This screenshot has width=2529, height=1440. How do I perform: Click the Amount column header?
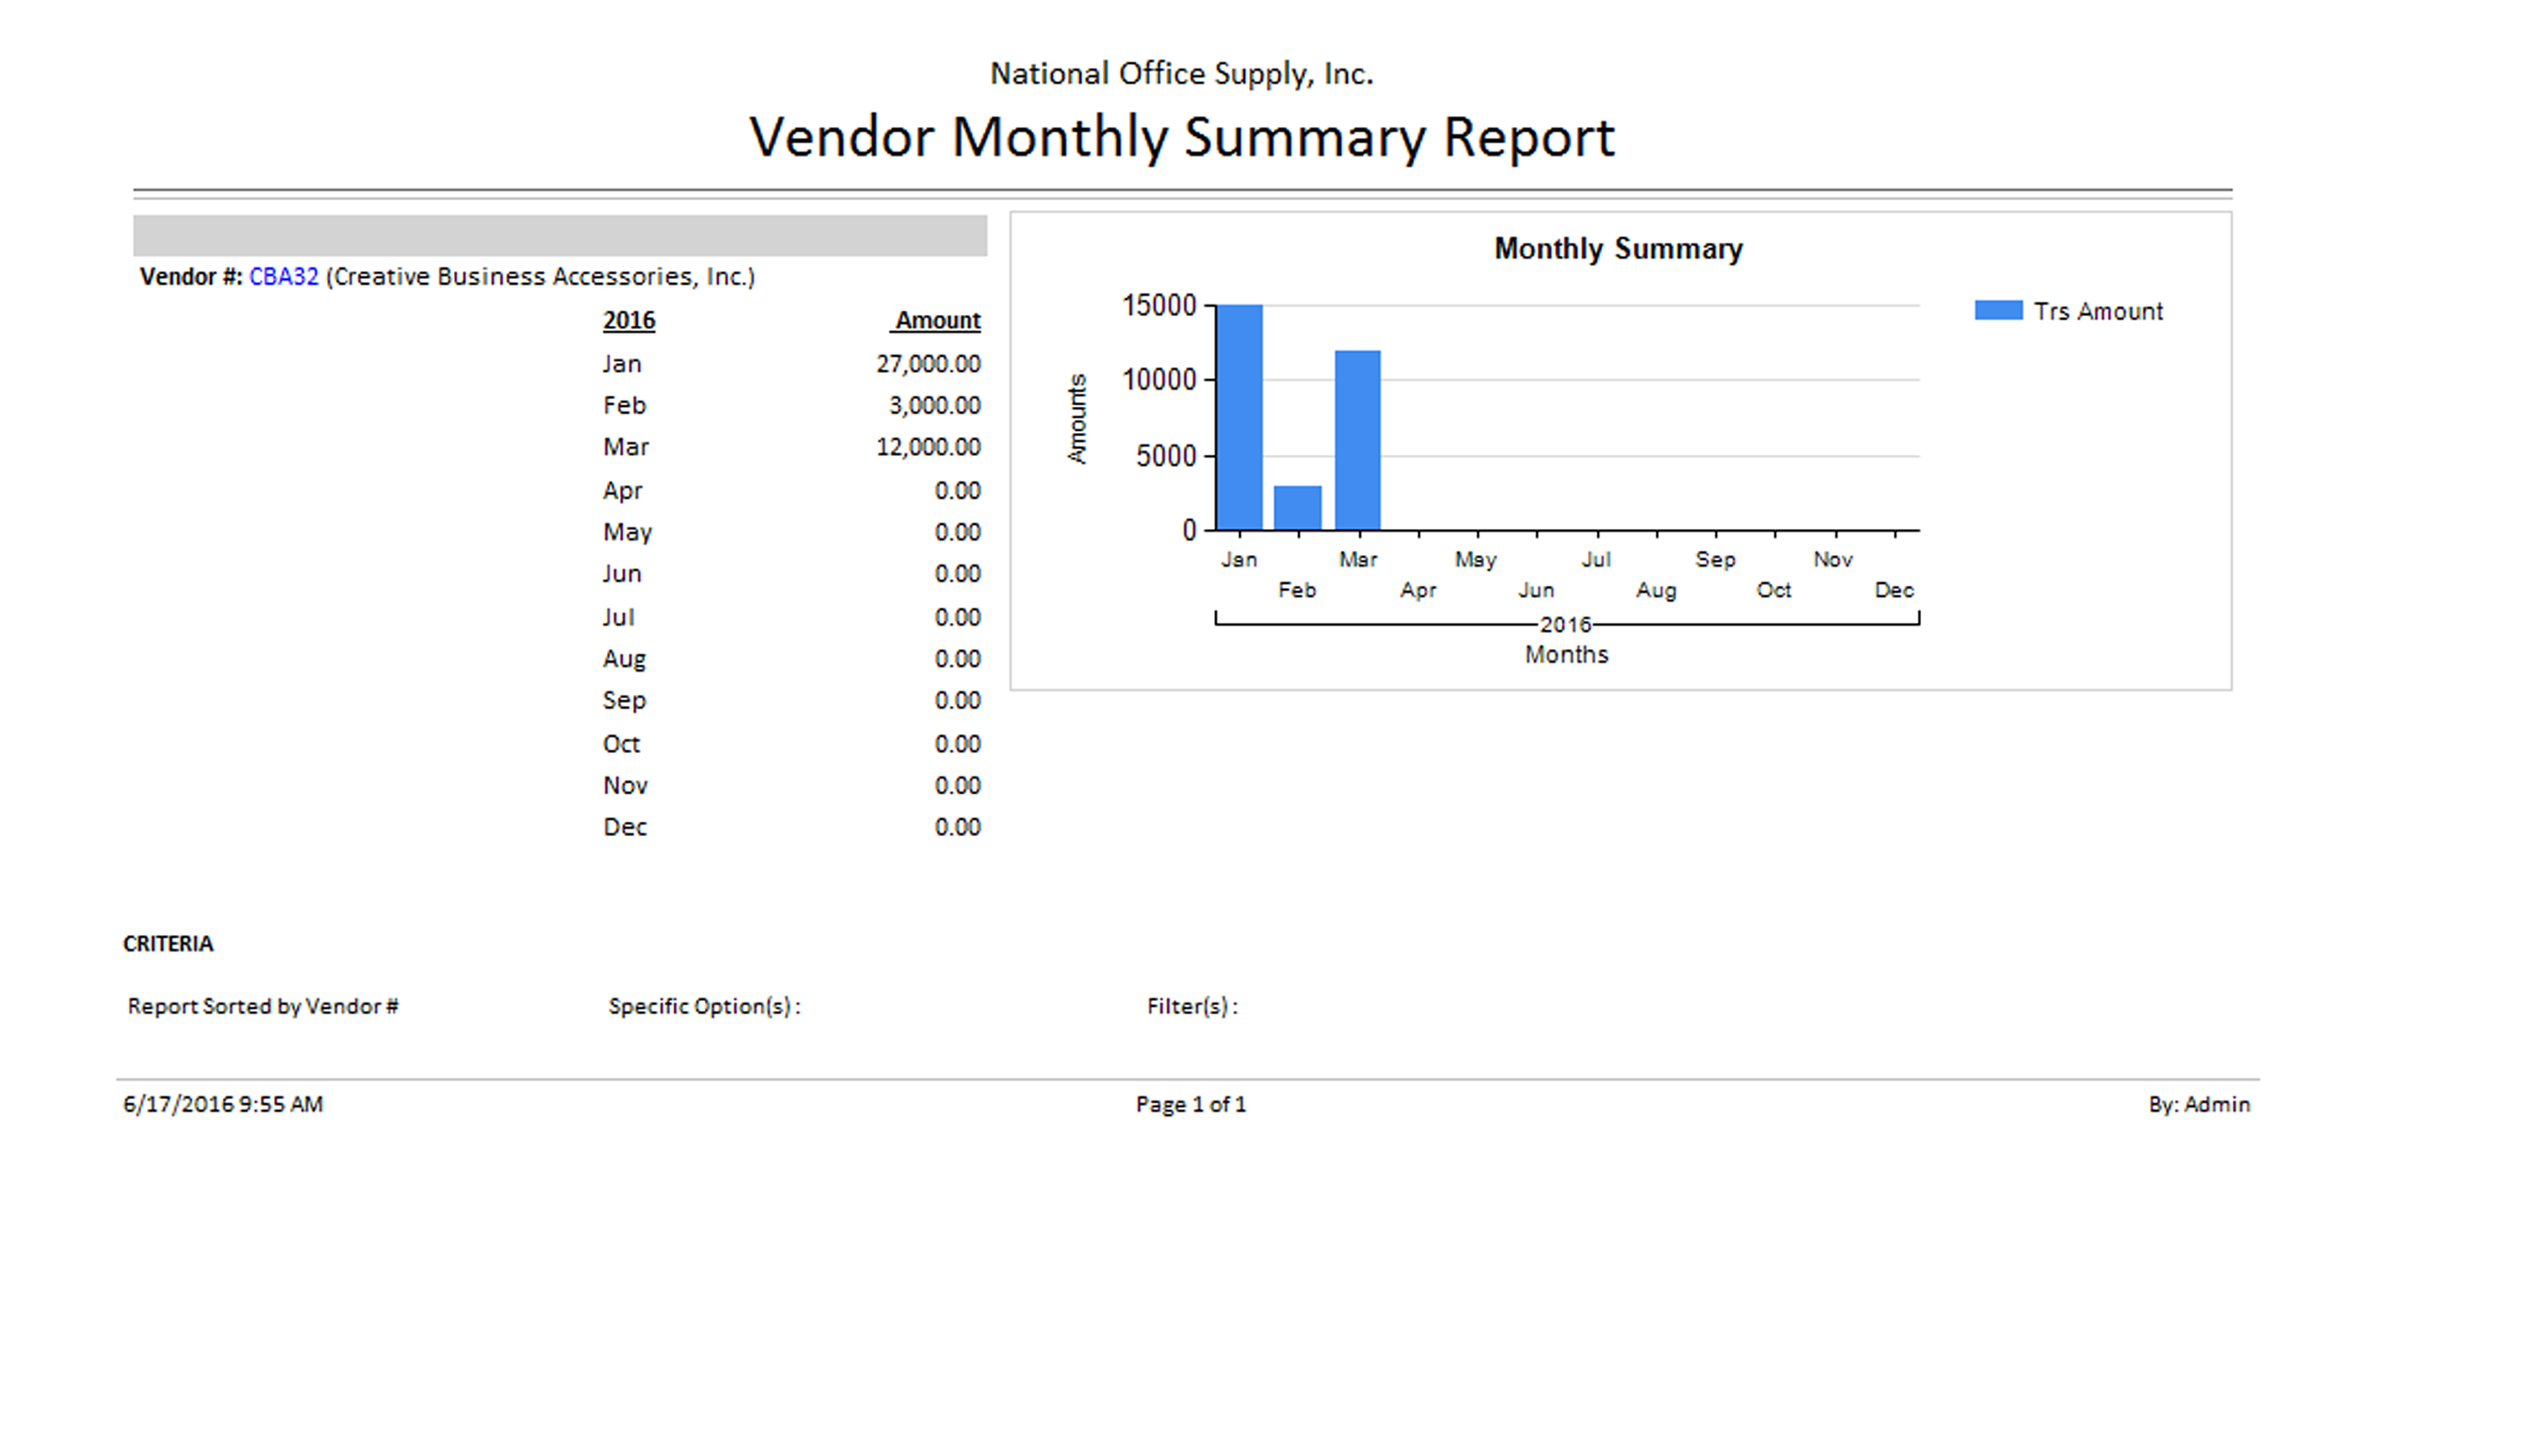(936, 320)
